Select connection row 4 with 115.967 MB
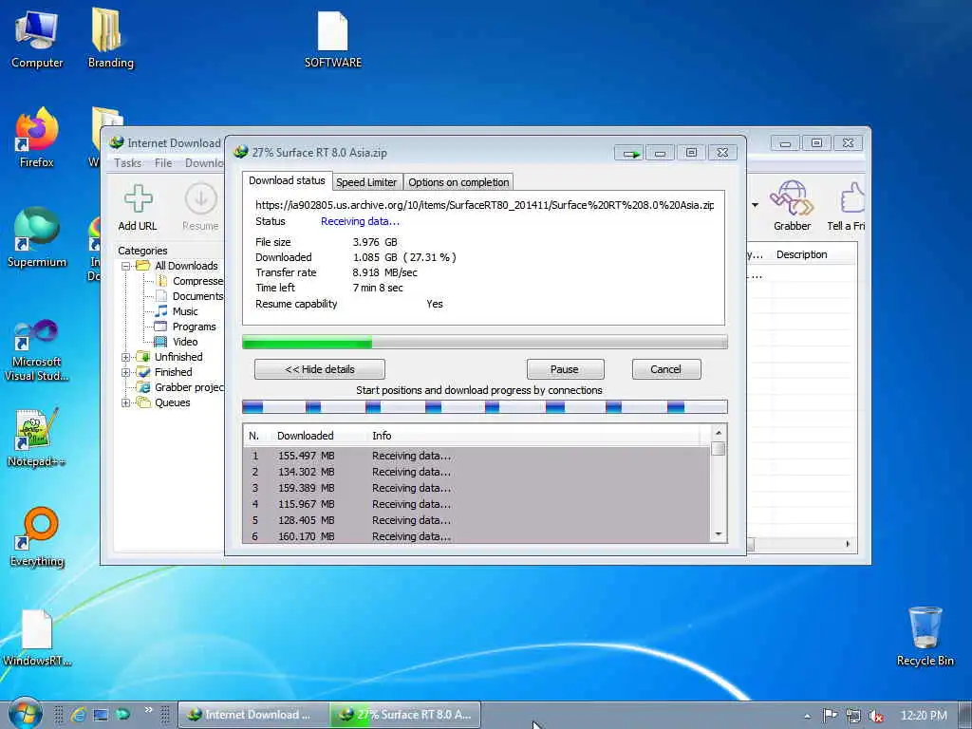The height and width of the screenshot is (729, 972). [477, 504]
